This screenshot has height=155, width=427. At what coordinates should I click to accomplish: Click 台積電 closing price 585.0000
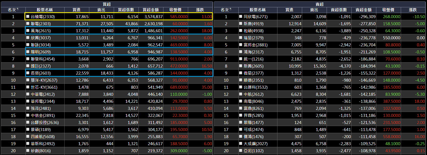pos(179,17)
